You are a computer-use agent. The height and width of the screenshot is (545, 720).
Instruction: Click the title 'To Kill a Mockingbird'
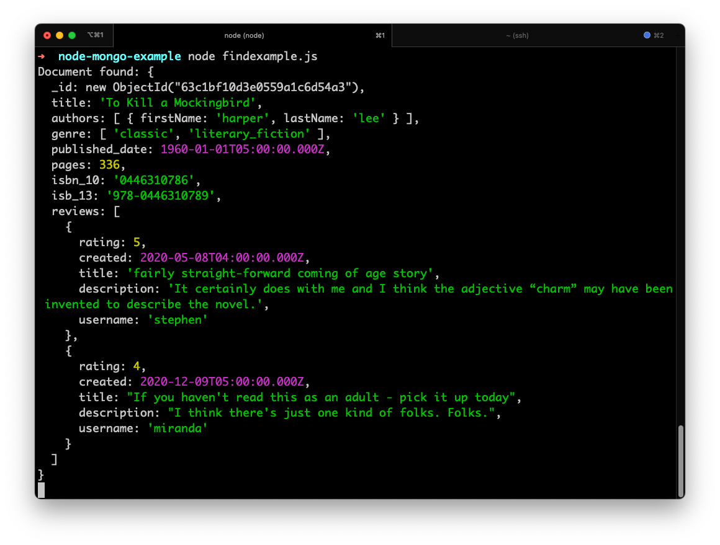(178, 103)
